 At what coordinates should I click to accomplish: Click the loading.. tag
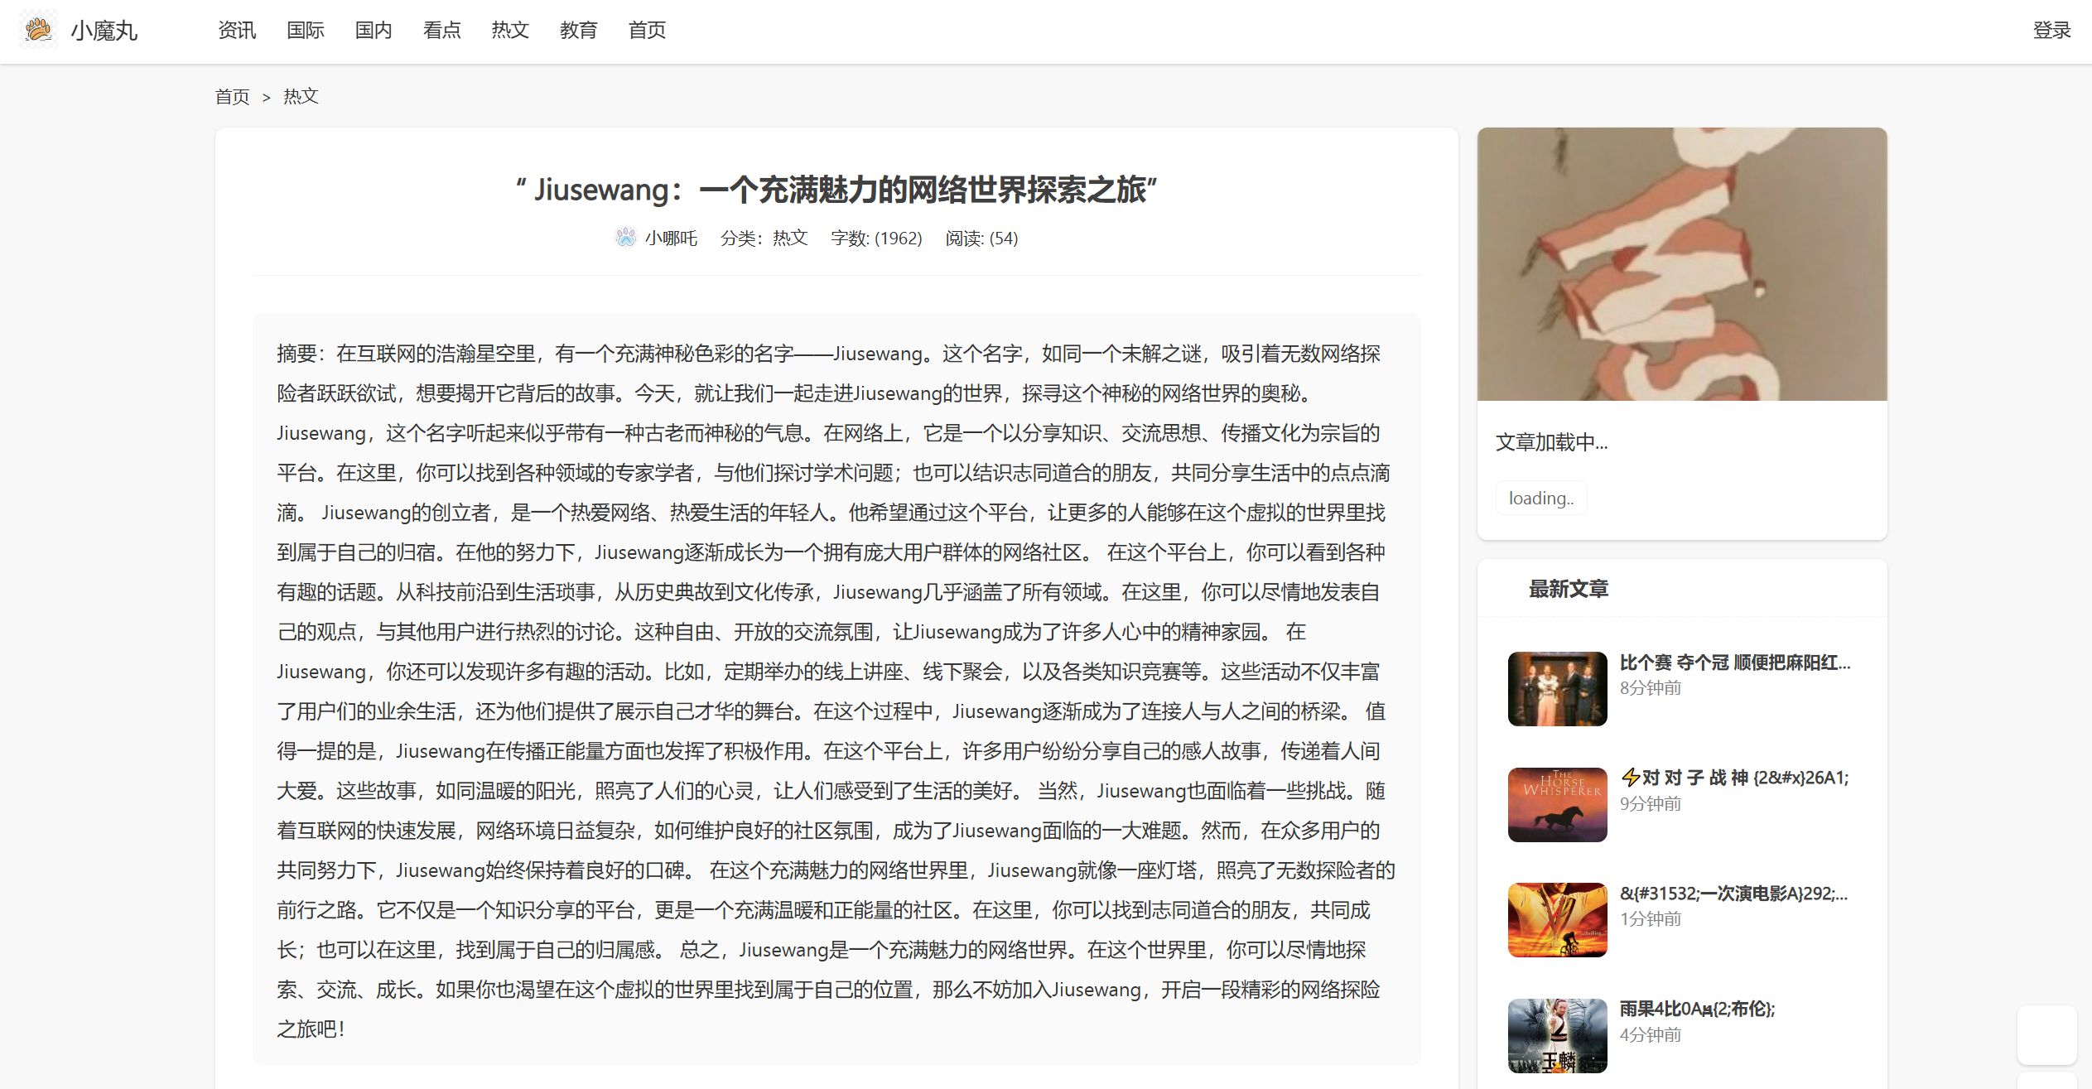tap(1541, 498)
